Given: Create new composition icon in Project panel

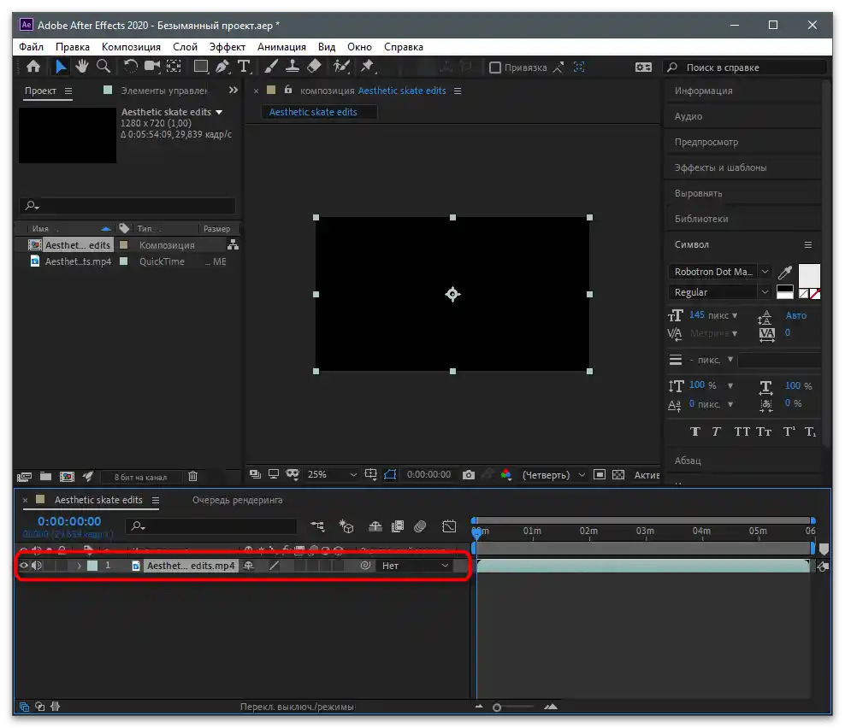Looking at the screenshot, I should pos(67,477).
